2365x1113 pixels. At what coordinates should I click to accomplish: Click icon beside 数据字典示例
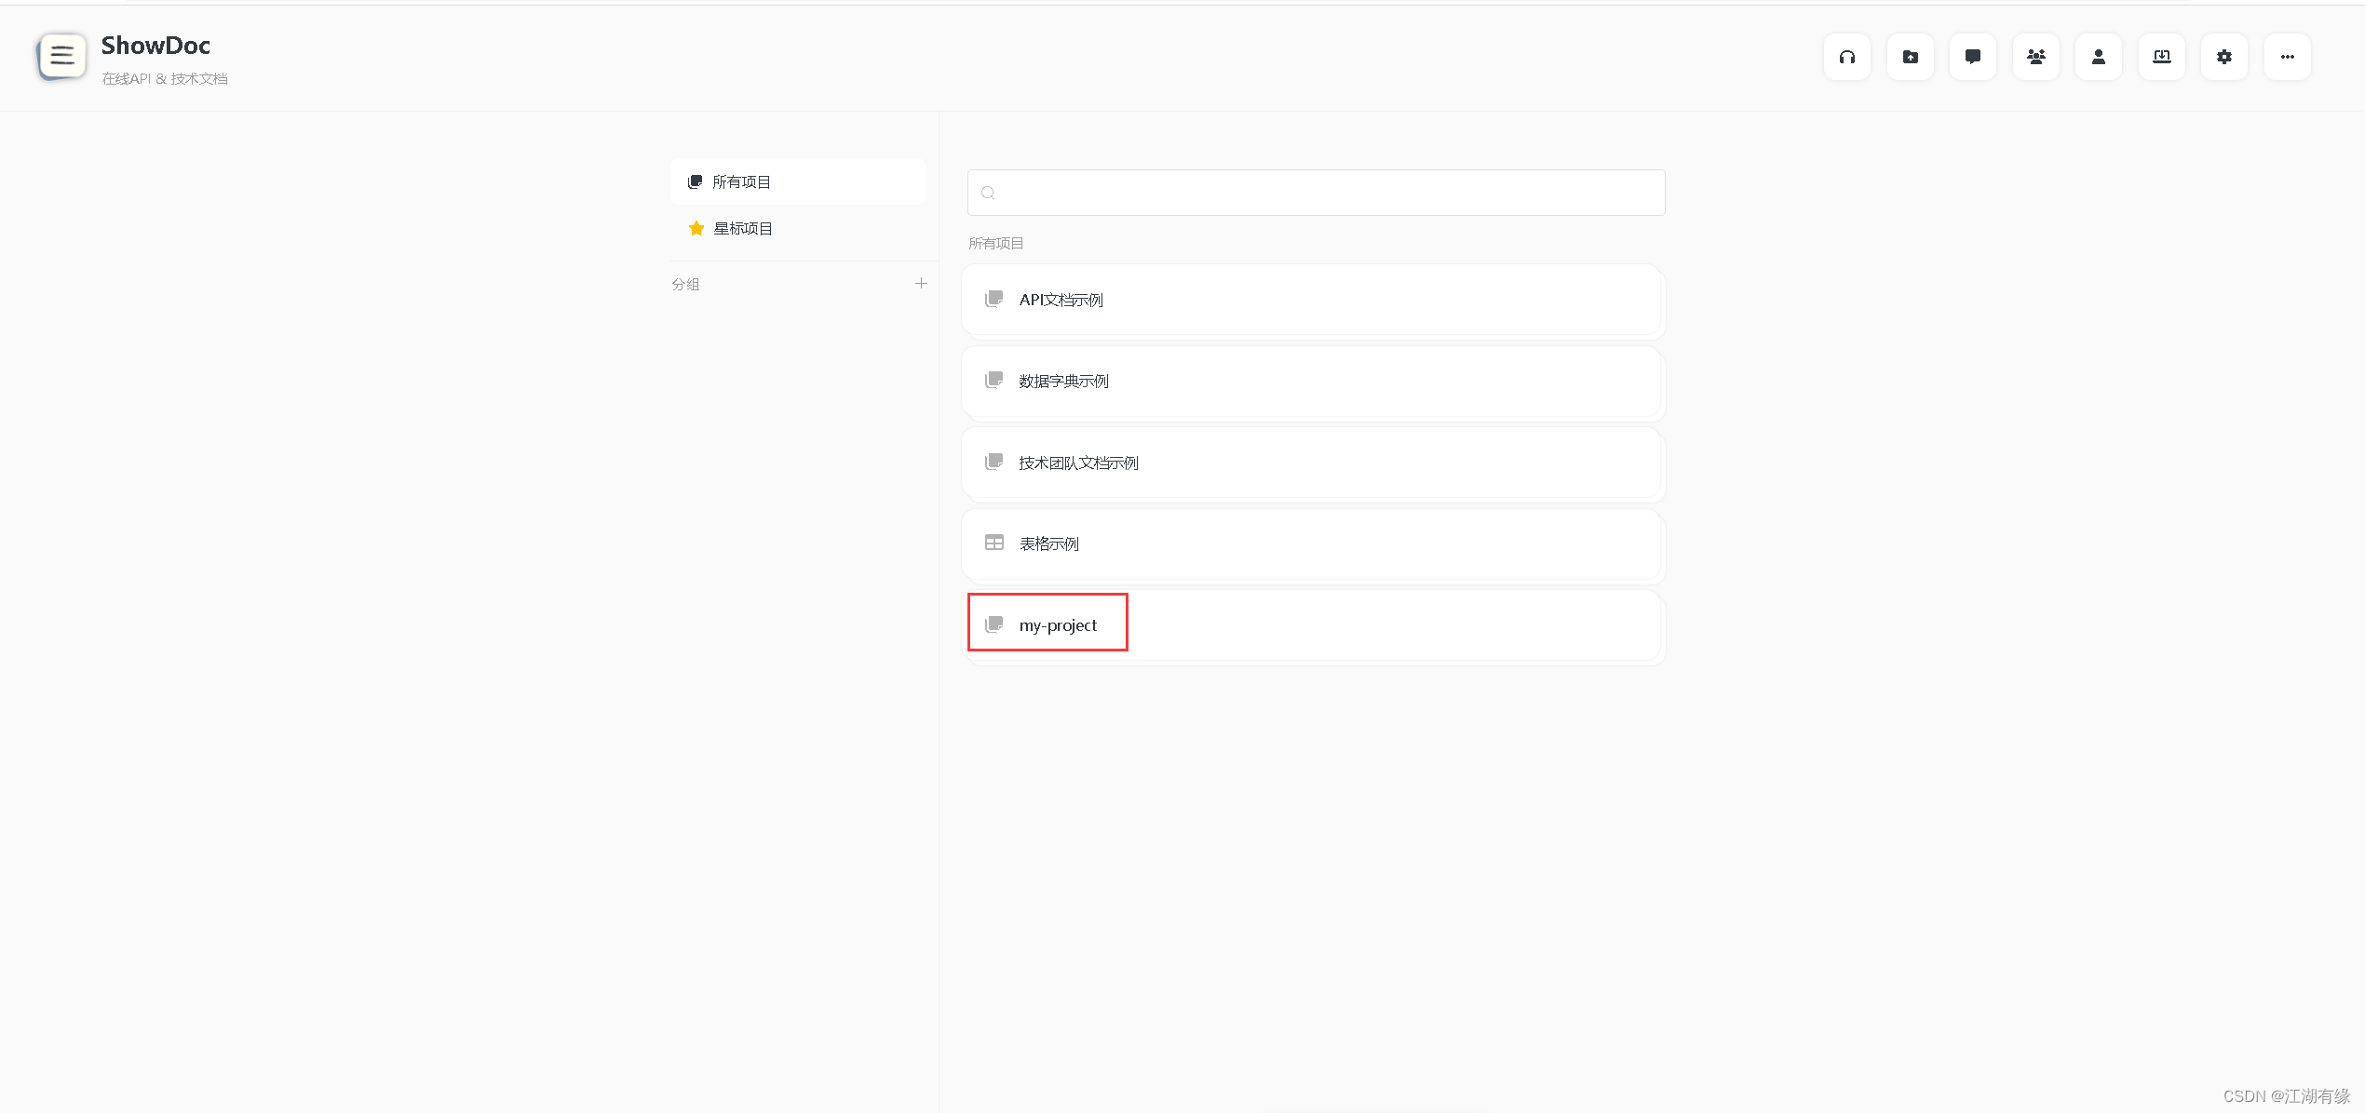click(x=994, y=380)
